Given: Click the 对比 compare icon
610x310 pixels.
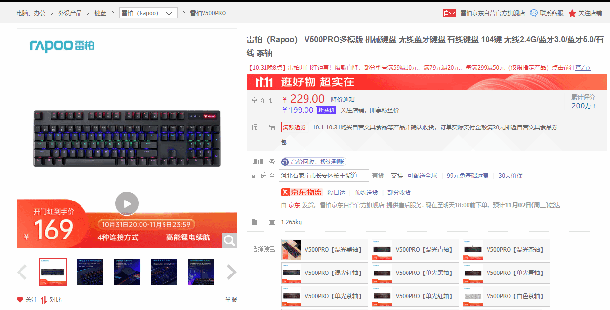Looking at the screenshot, I should click(44, 300).
